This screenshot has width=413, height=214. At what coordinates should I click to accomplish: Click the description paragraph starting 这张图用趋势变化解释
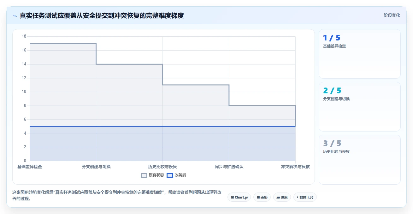tap(117, 195)
